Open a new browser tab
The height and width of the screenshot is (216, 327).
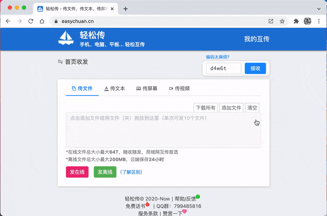(x=125, y=9)
